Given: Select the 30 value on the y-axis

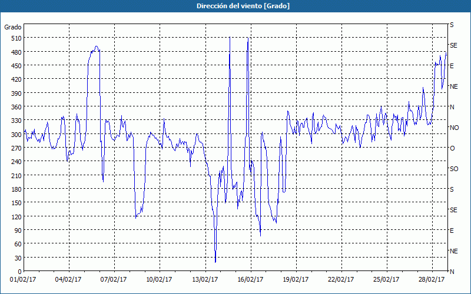Looking at the screenshot, I should (x=18, y=258).
